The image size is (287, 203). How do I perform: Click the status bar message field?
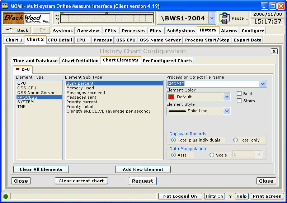[x=84, y=197]
